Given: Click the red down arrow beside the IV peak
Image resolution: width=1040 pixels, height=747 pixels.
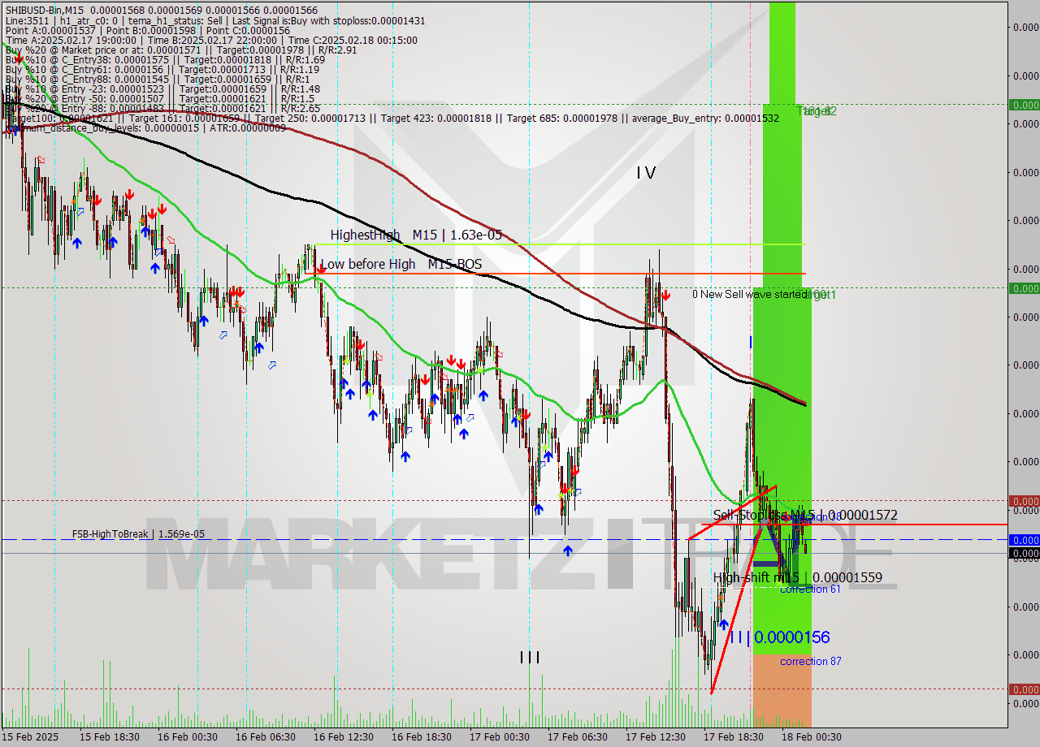Looking at the screenshot, I should point(665,296).
